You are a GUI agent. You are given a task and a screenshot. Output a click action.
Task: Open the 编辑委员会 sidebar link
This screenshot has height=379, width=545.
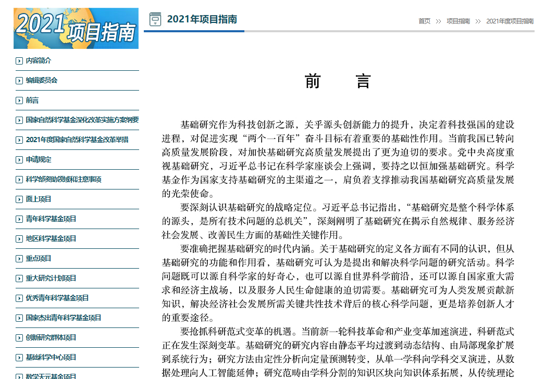(x=41, y=81)
